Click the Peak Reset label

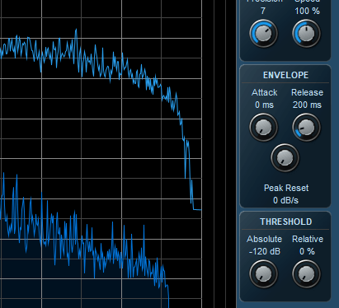[286, 188]
